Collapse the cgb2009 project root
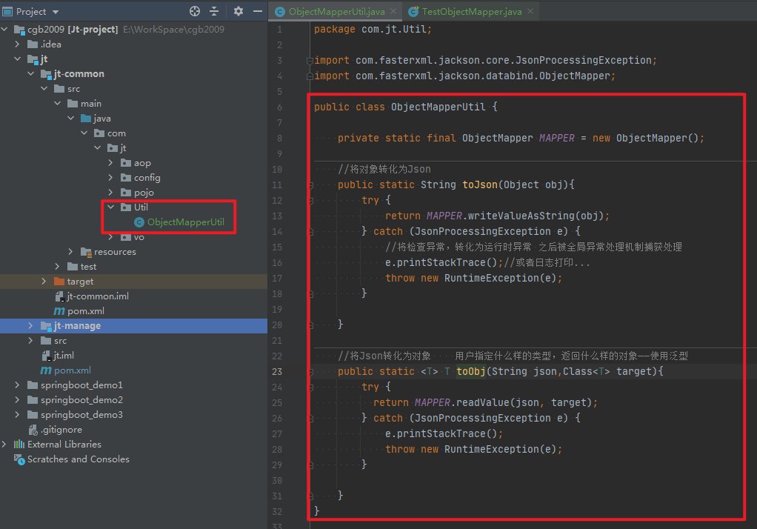The height and width of the screenshot is (529, 757). (5, 30)
